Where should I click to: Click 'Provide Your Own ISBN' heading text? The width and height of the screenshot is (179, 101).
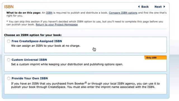tap(30, 78)
